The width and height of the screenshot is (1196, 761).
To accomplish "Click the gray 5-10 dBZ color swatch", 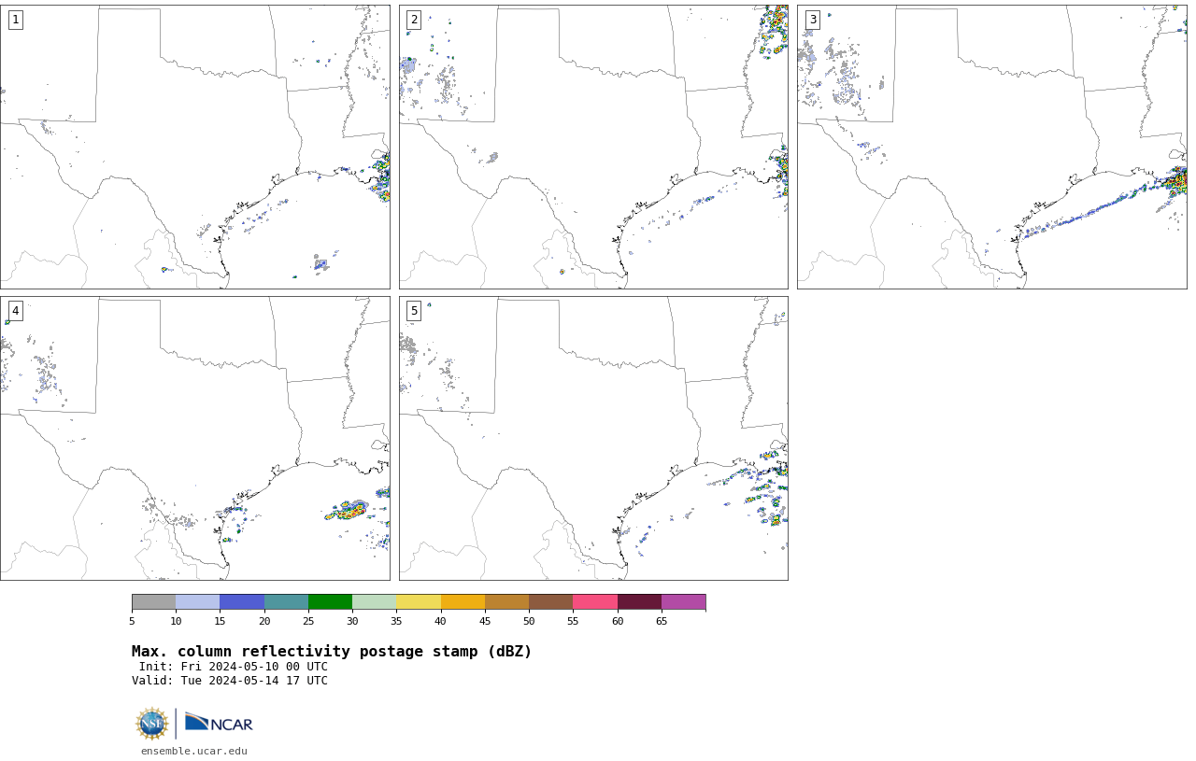I will (x=153, y=601).
